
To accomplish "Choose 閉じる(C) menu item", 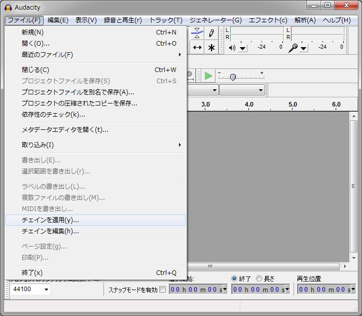I will click(x=96, y=70).
